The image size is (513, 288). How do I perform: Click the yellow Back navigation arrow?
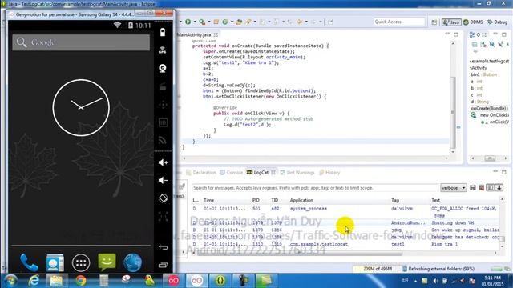(x=299, y=22)
